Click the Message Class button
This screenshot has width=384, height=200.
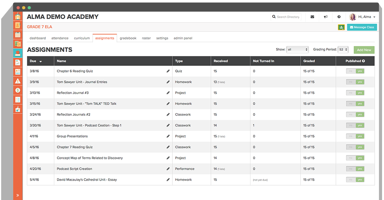click(361, 27)
